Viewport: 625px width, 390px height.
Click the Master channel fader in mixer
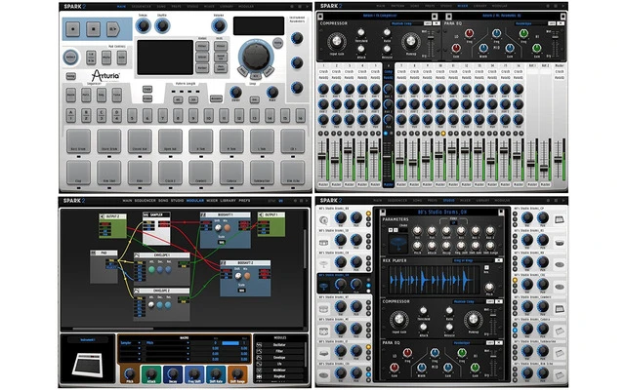tap(559, 159)
